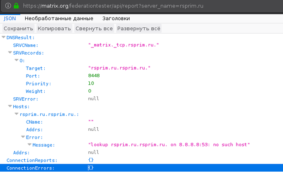Click the Target value "rsprim.ru.rsprim.ru."

119,68
